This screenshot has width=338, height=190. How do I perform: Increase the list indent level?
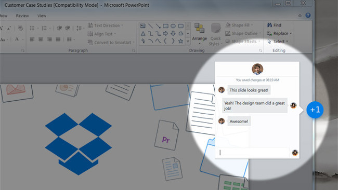68,28
